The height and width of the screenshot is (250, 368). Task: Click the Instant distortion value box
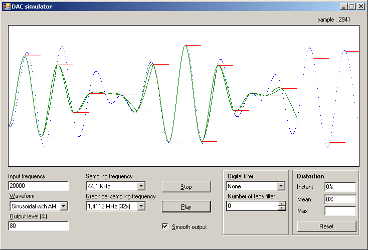(x=340, y=187)
